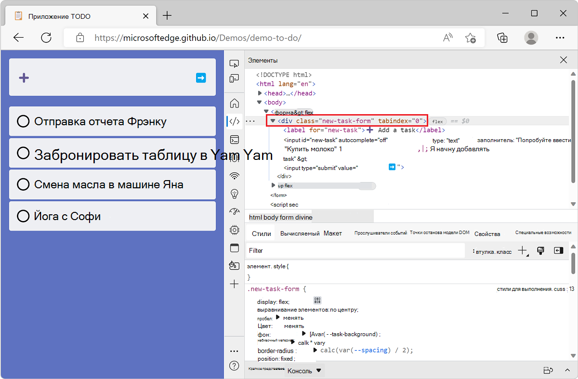The width and height of the screenshot is (578, 379).
Task: Select the inspect element tool icon
Action: pos(234,63)
